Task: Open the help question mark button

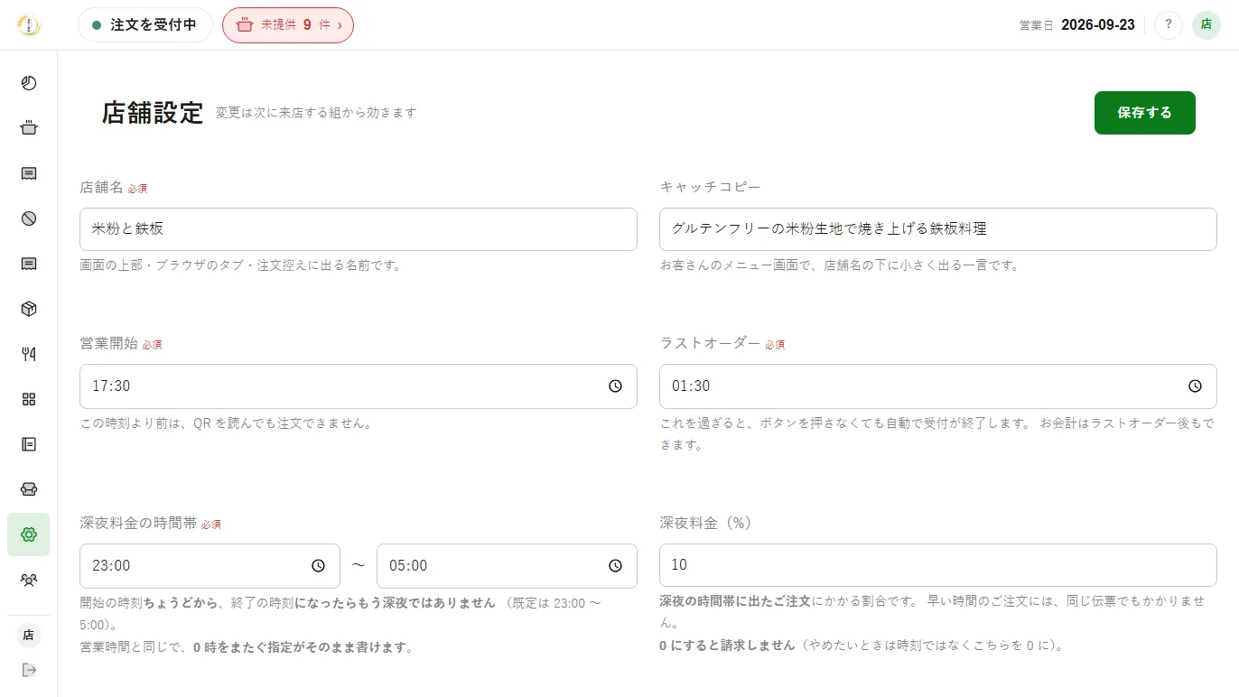Action: [1169, 25]
